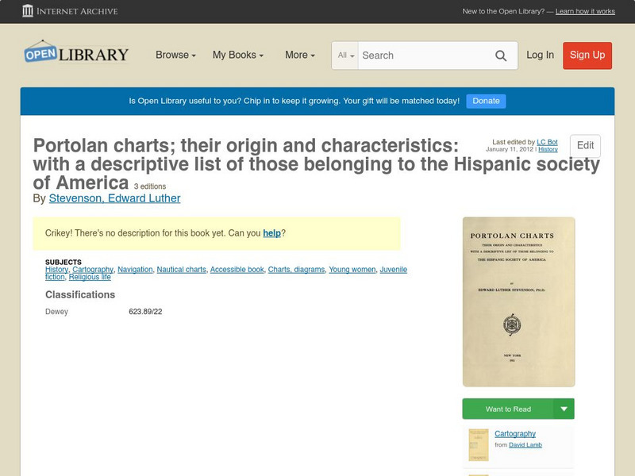Open the More menu
This screenshot has height=476, width=635.
298,56
